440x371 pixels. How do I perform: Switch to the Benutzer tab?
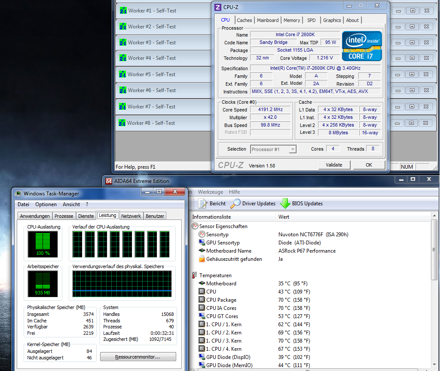[x=155, y=216]
